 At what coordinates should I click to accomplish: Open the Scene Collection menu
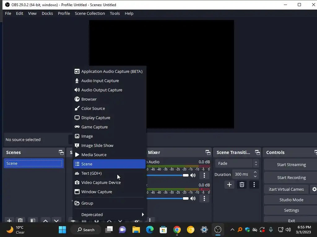(90, 13)
